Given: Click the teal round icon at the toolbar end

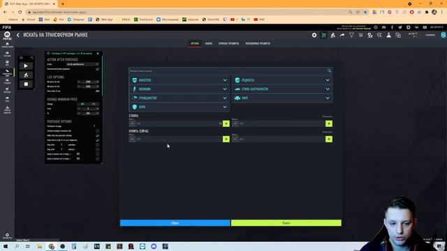Looking at the screenshot, I should click(444, 35).
